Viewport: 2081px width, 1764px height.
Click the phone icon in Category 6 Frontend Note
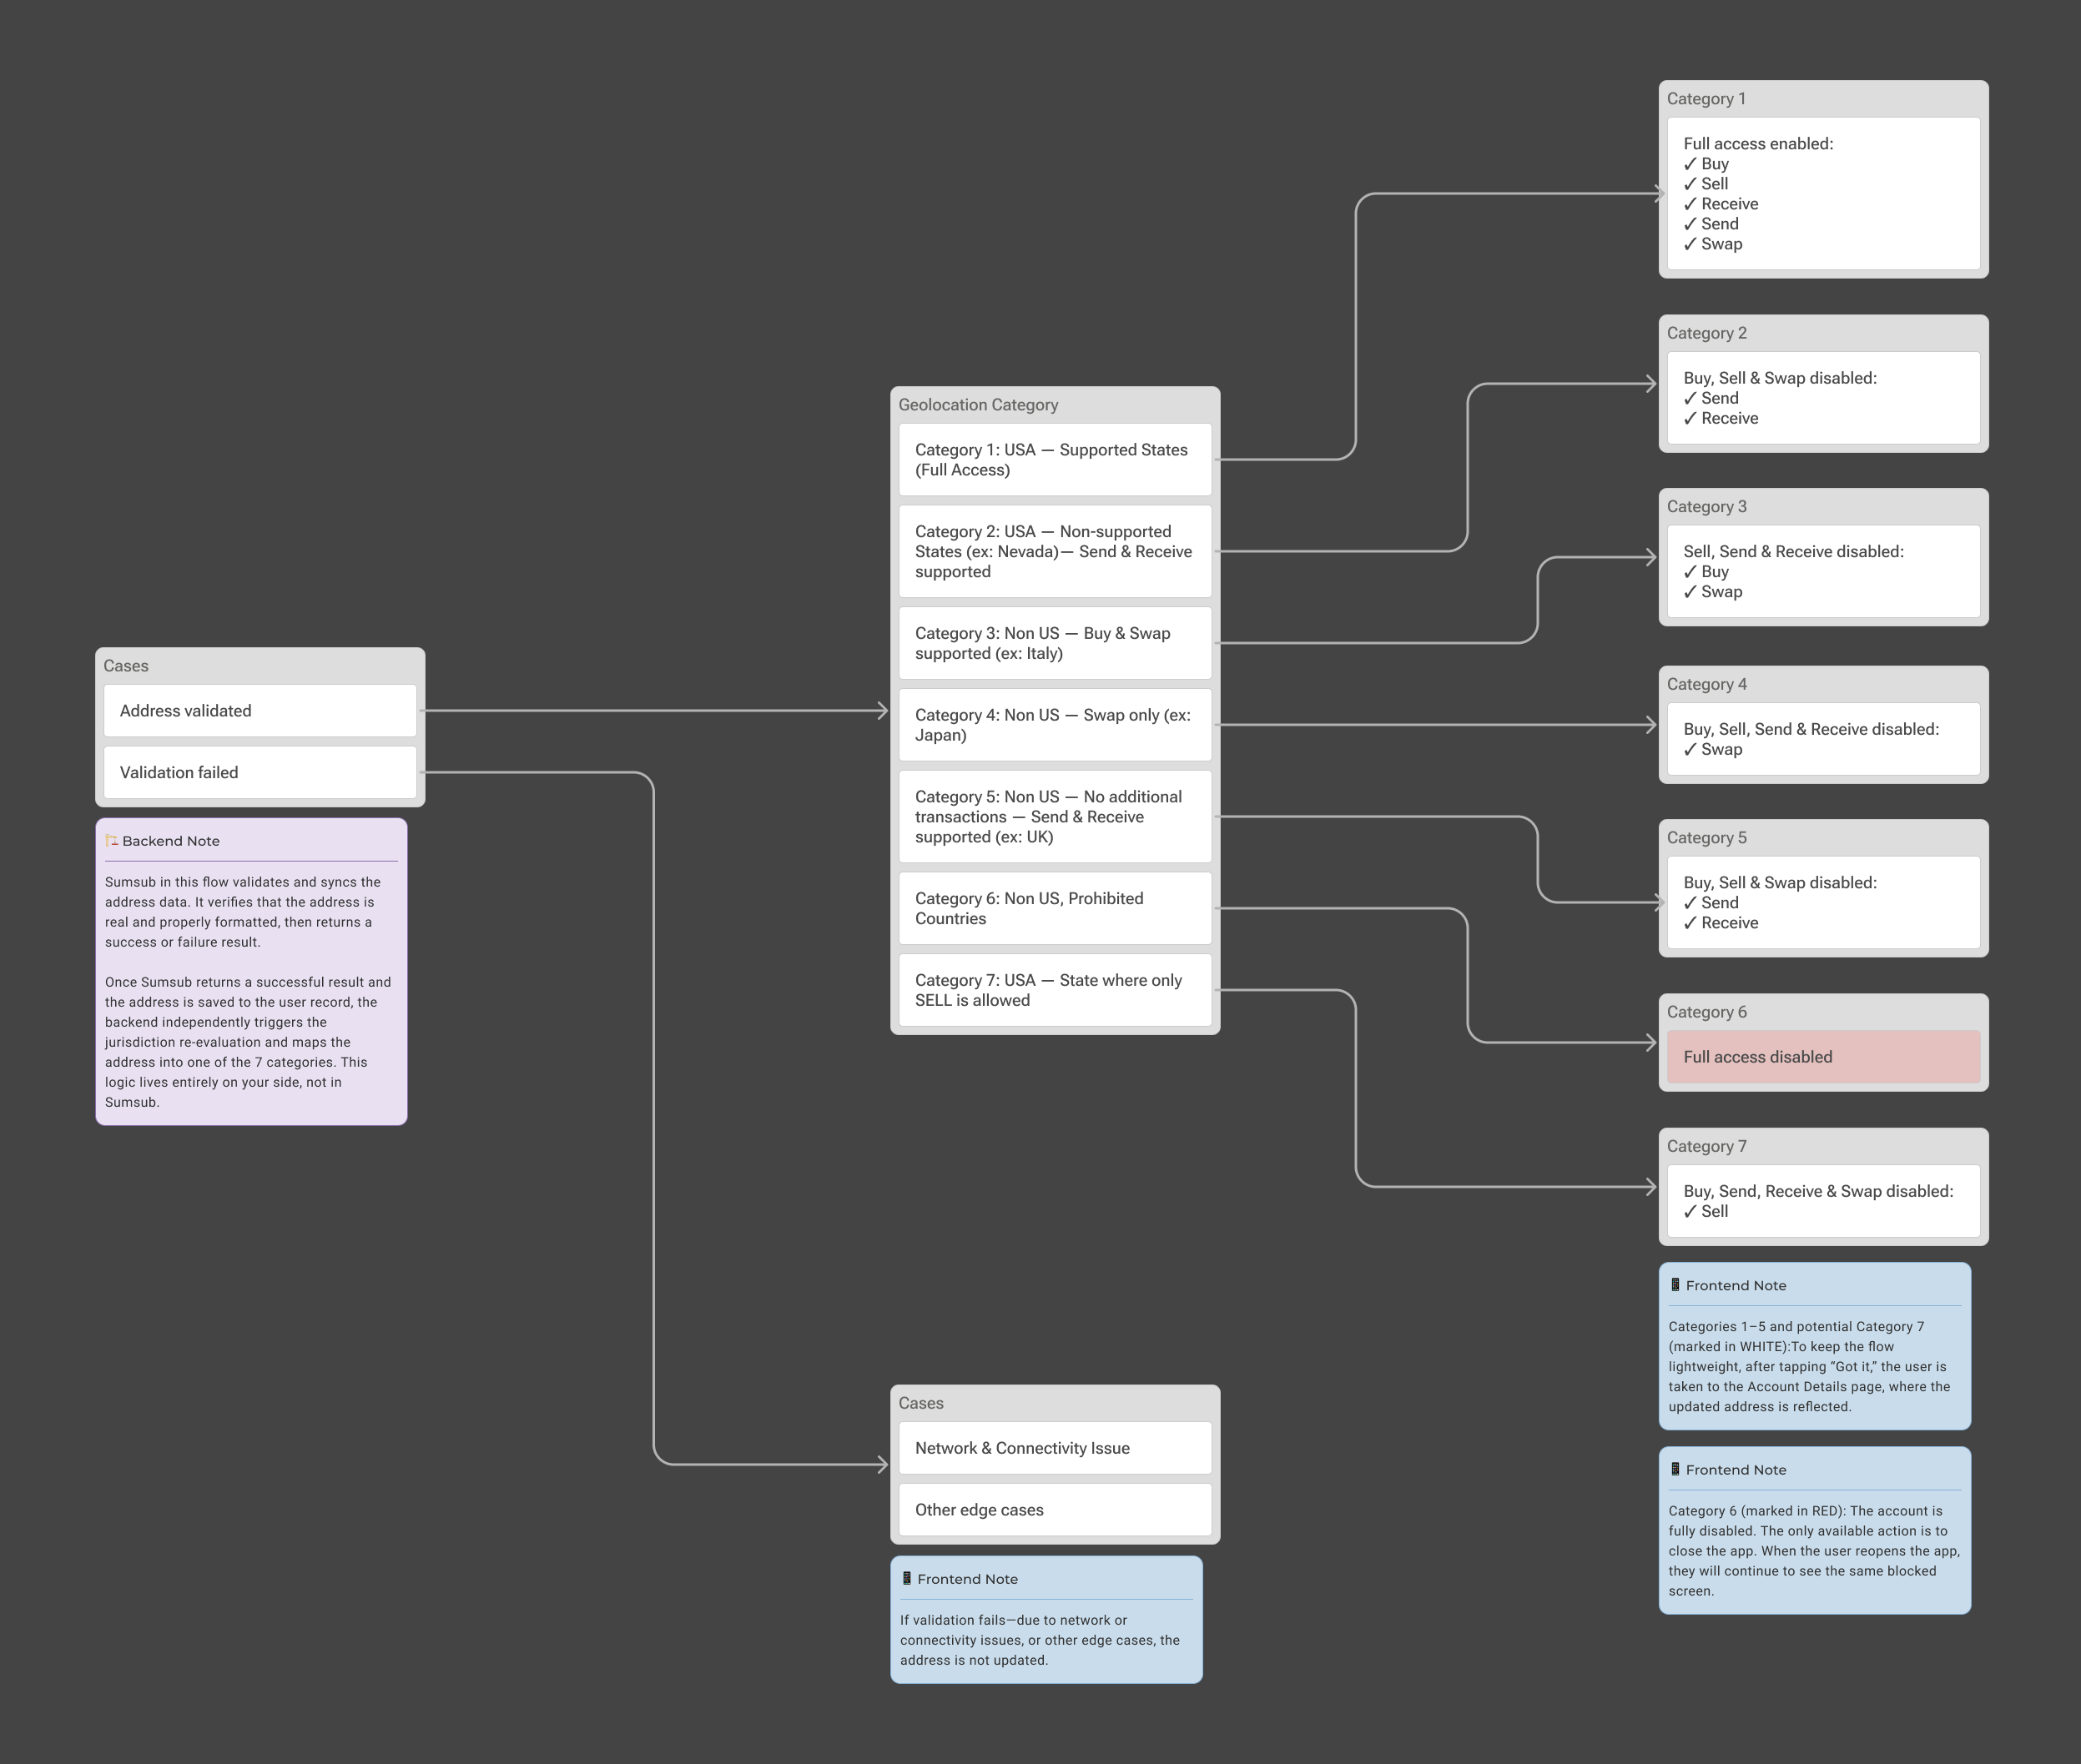pos(1675,1469)
